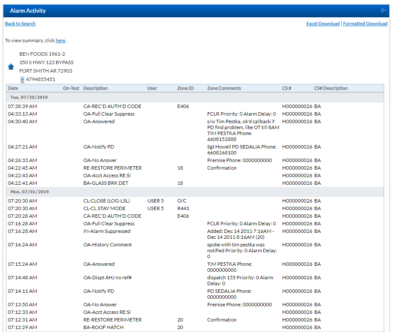The width and height of the screenshot is (396, 332).
Task: Click Excel Download
Action: point(323,24)
